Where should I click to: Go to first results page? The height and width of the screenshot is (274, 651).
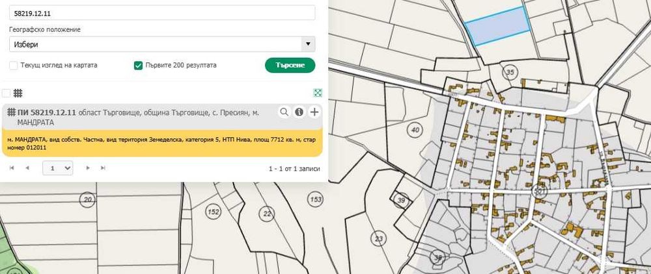pyautogui.click(x=12, y=168)
